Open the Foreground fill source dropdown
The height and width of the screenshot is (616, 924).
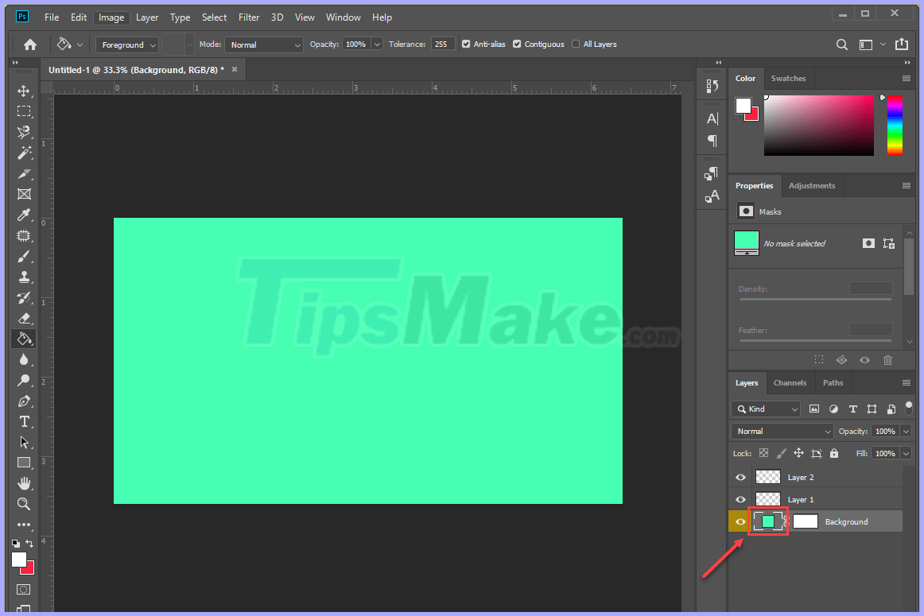coord(127,45)
